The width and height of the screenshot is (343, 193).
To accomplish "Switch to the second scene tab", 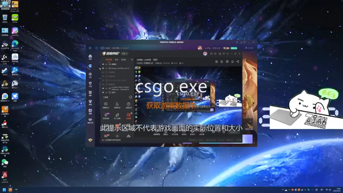I will tap(117, 60).
